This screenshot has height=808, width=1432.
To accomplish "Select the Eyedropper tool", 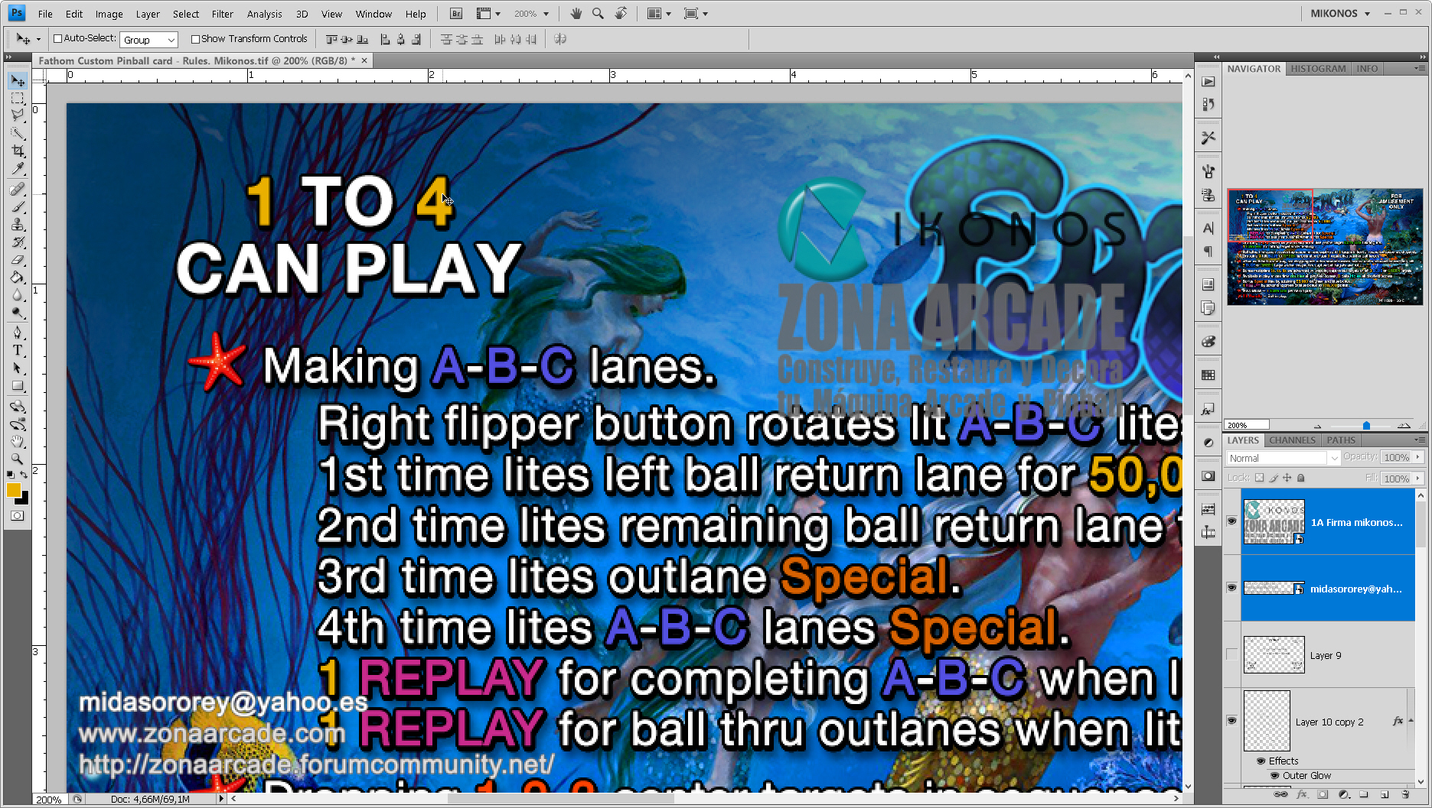I will pyautogui.click(x=18, y=170).
